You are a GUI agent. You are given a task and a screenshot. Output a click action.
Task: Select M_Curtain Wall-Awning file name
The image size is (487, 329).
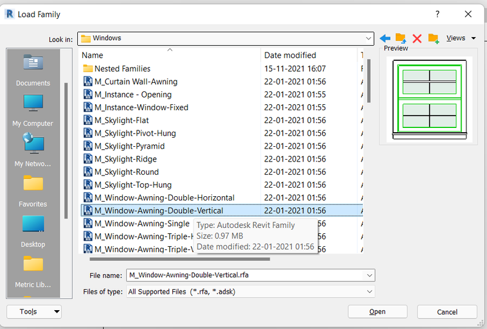coord(136,82)
